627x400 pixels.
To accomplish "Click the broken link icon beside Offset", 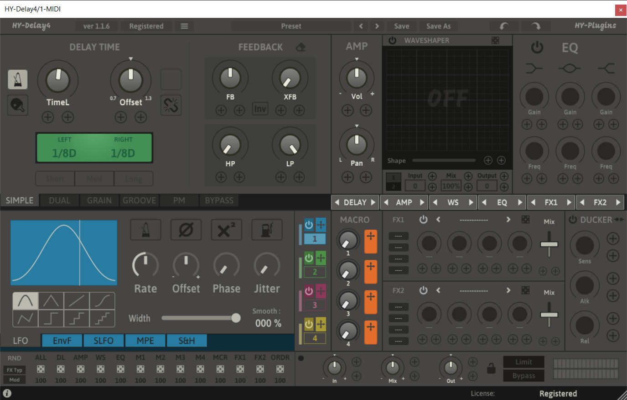I will click(x=171, y=105).
